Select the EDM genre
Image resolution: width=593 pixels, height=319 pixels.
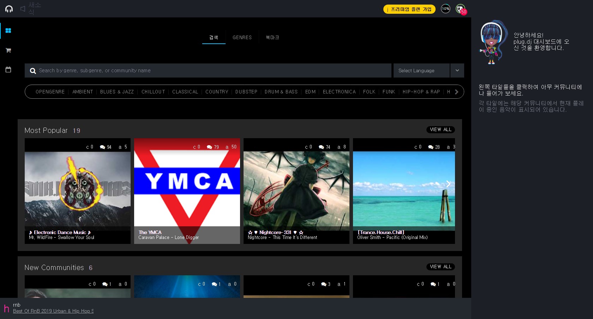click(x=311, y=92)
